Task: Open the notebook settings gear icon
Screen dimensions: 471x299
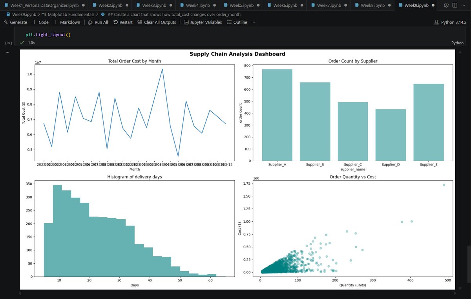Action: pos(446,5)
